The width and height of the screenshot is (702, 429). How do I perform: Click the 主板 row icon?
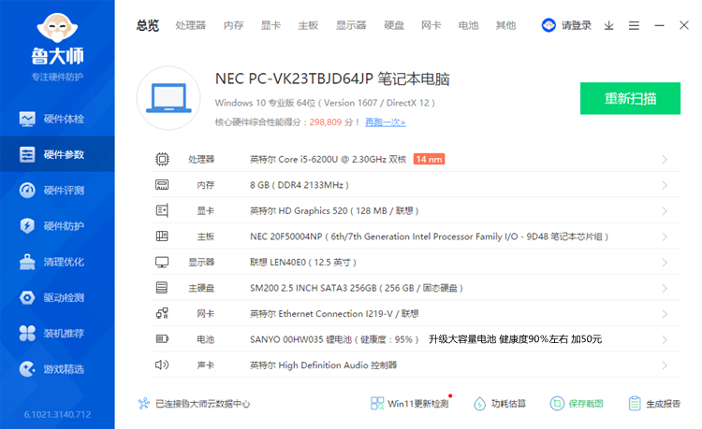coord(162,236)
